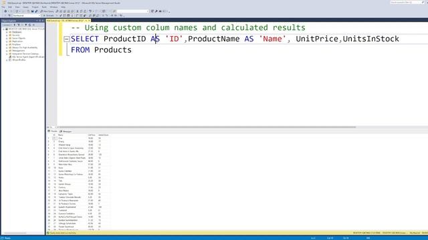Click in the Quick Launch search box

tap(406, 2)
